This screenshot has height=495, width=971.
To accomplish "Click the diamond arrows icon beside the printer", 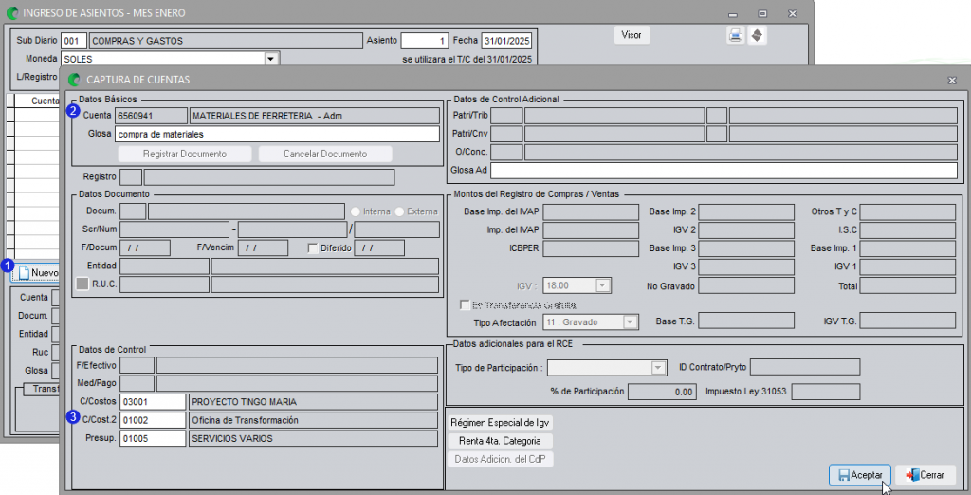I will click(757, 35).
